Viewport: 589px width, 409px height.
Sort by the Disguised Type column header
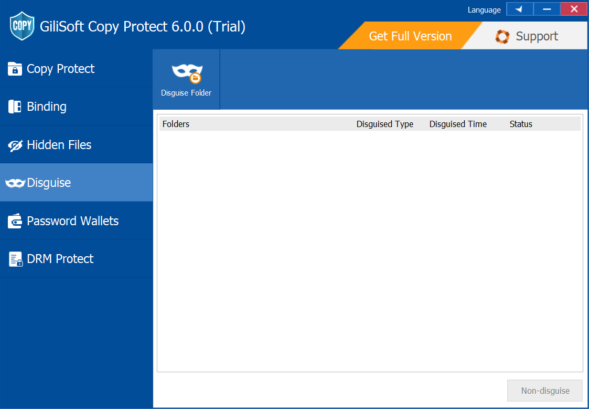point(384,124)
